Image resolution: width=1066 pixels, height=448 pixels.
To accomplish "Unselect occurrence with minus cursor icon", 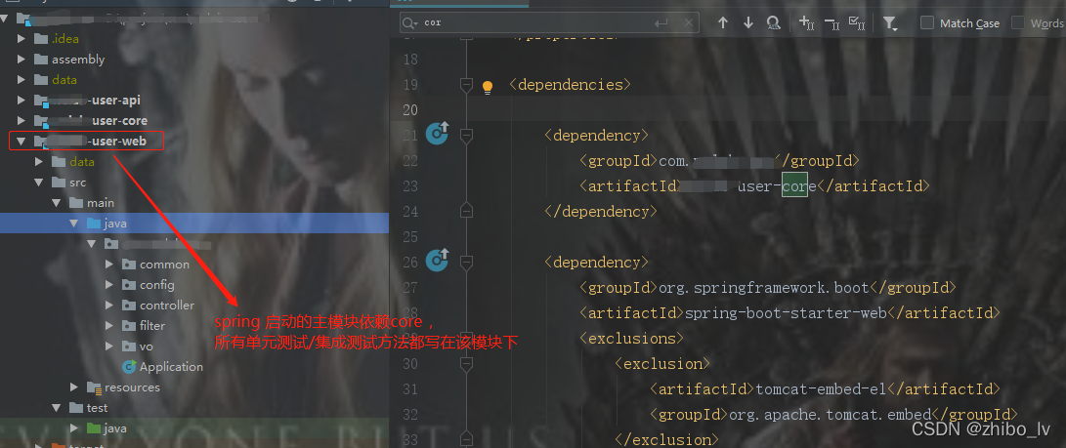I will [832, 23].
